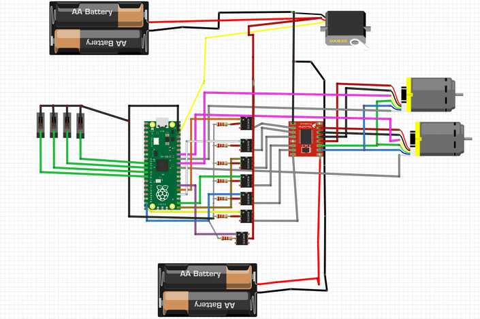Click the black IC chip on the motor driver
Screen dimensions: 480x319
click(306, 137)
